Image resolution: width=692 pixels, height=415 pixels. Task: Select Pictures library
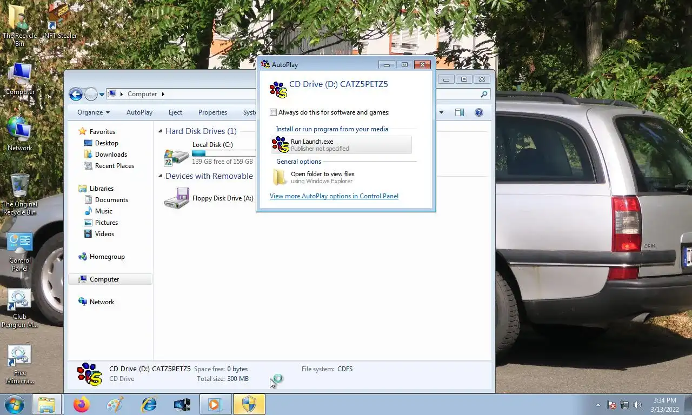[x=107, y=223]
